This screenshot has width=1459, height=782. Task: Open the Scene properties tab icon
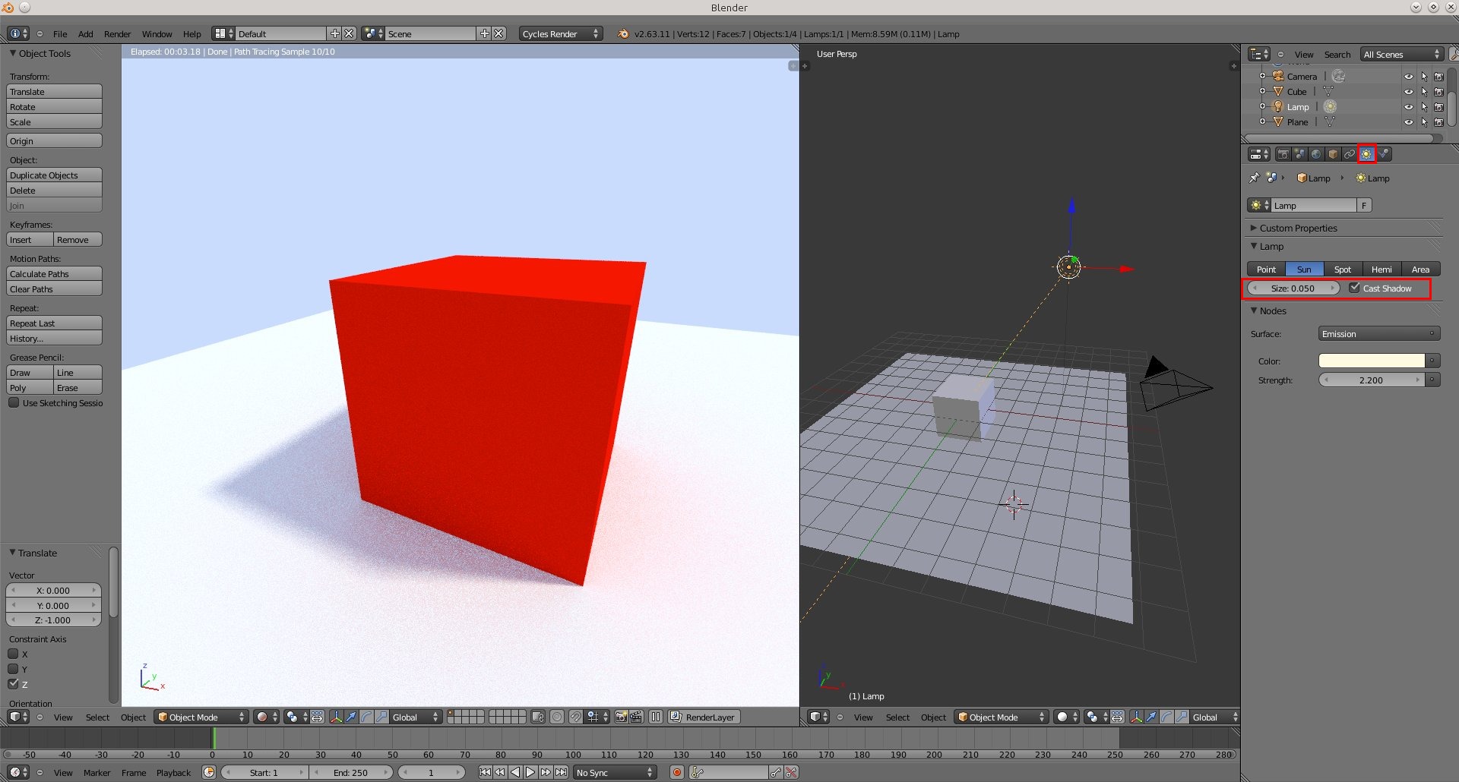click(1299, 154)
